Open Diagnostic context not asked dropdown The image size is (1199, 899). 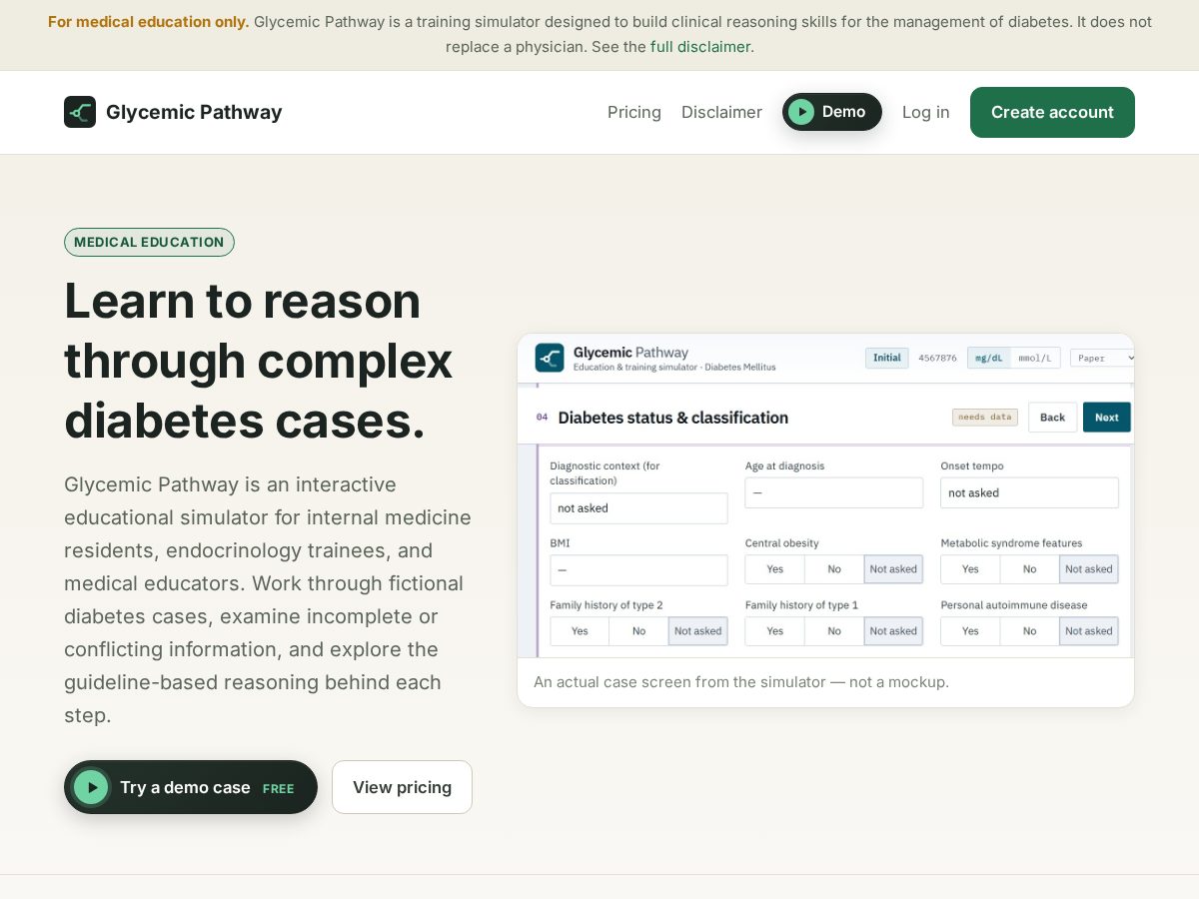point(638,508)
